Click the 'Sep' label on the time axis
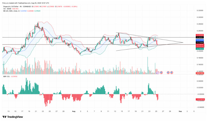 coord(180,111)
